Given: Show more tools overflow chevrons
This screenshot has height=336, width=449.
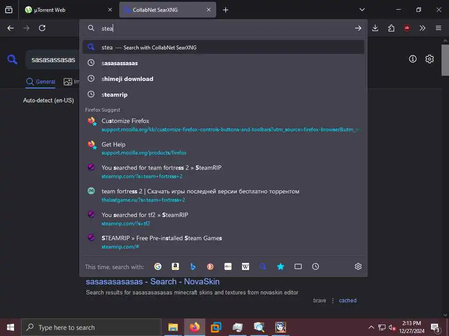Looking at the screenshot, I should pyautogui.click(x=422, y=28).
